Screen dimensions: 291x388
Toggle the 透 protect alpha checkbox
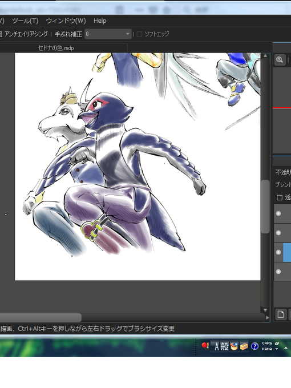click(x=280, y=197)
